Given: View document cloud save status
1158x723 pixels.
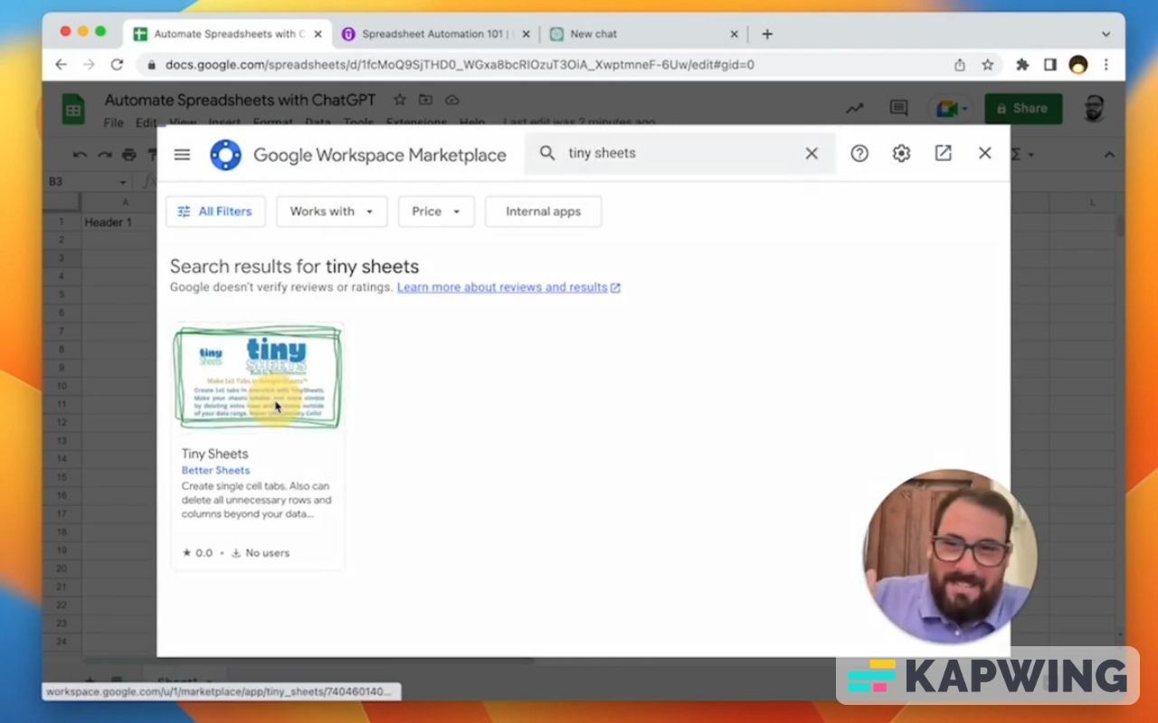Looking at the screenshot, I should 452,100.
